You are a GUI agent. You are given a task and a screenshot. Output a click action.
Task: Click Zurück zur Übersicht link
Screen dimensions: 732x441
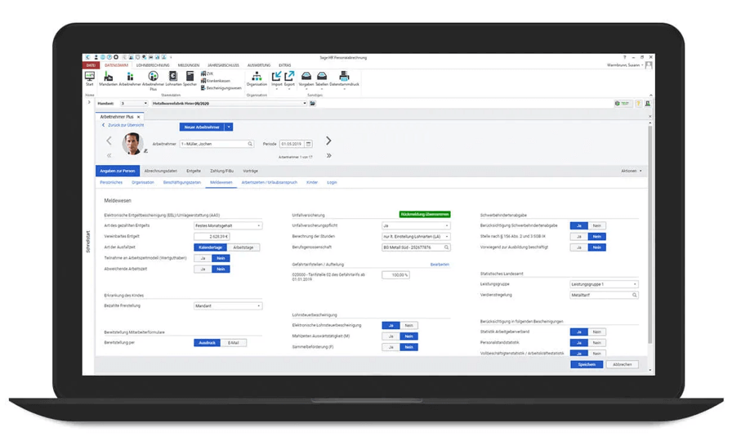tap(123, 125)
